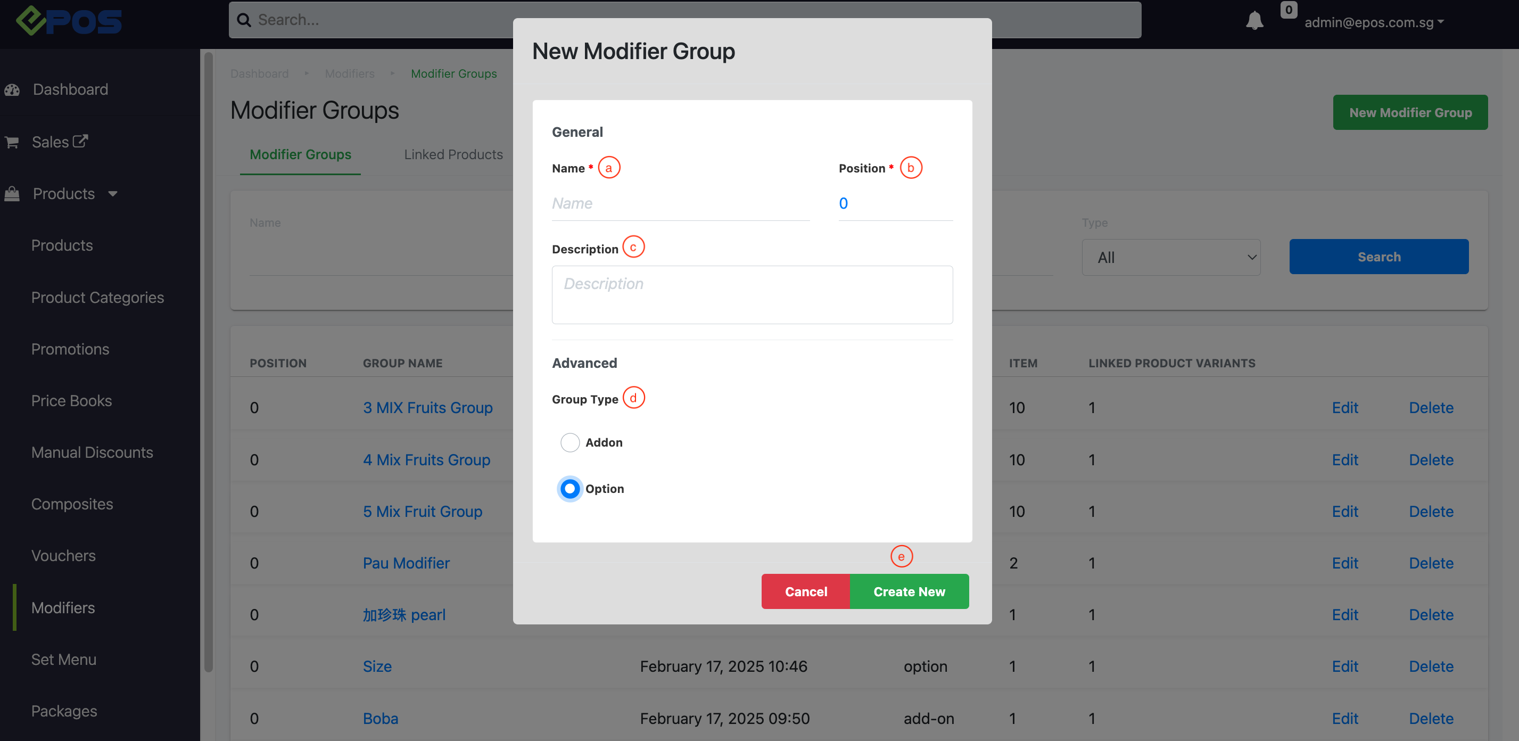
Task: Select the Option radio button
Action: point(569,489)
